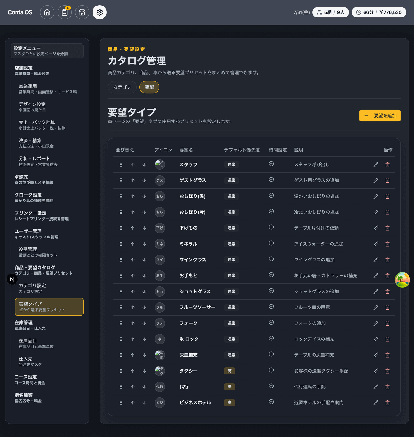This screenshot has height=437, width=414.
Task: Delete the ワイングラス request
Action: 387,260
